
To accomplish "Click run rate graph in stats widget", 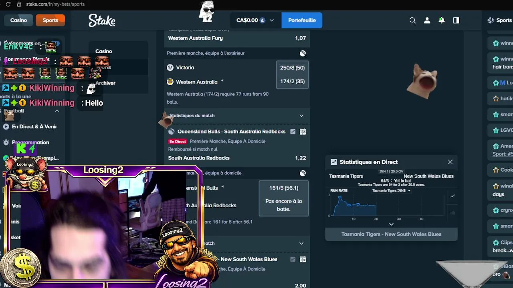I will [387, 205].
